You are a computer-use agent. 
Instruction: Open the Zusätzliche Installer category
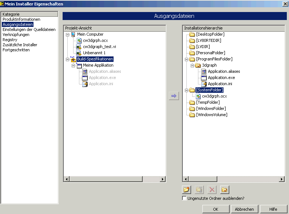pyautogui.click(x=20, y=45)
